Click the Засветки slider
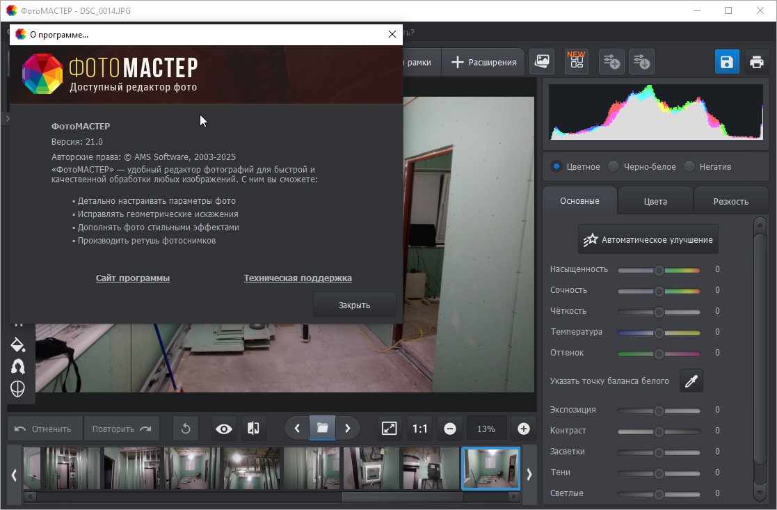Viewport: 777px width, 510px height. pyautogui.click(x=659, y=452)
